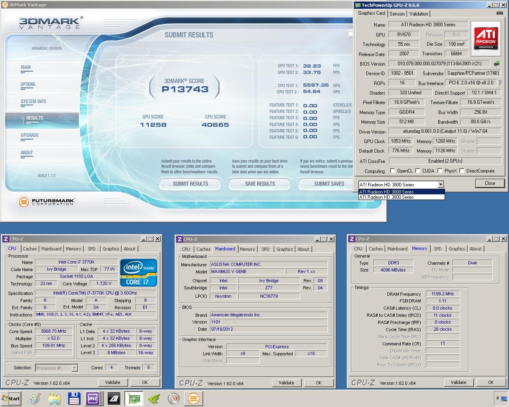The height and width of the screenshot is (407, 509).
Task: Click the black AI Suite taskbar icon
Action: click(114, 399)
